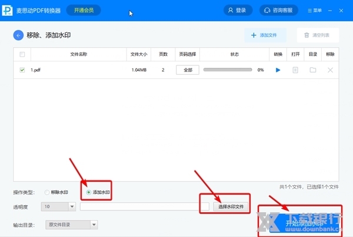Open 咨询客服 customer support
353x237 pixels.
[x=279, y=11]
